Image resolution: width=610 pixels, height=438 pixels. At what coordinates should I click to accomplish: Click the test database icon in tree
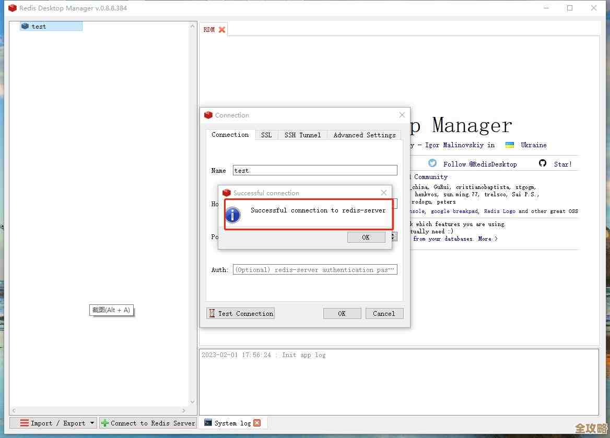[x=25, y=26]
